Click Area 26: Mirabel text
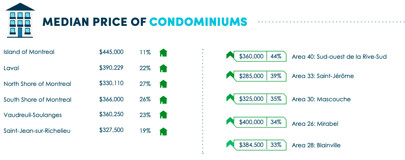 [x=315, y=124]
